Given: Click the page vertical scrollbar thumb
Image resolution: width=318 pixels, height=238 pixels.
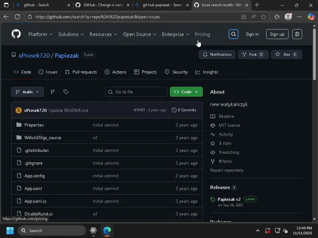Looking at the screenshot, I should 314,54.
